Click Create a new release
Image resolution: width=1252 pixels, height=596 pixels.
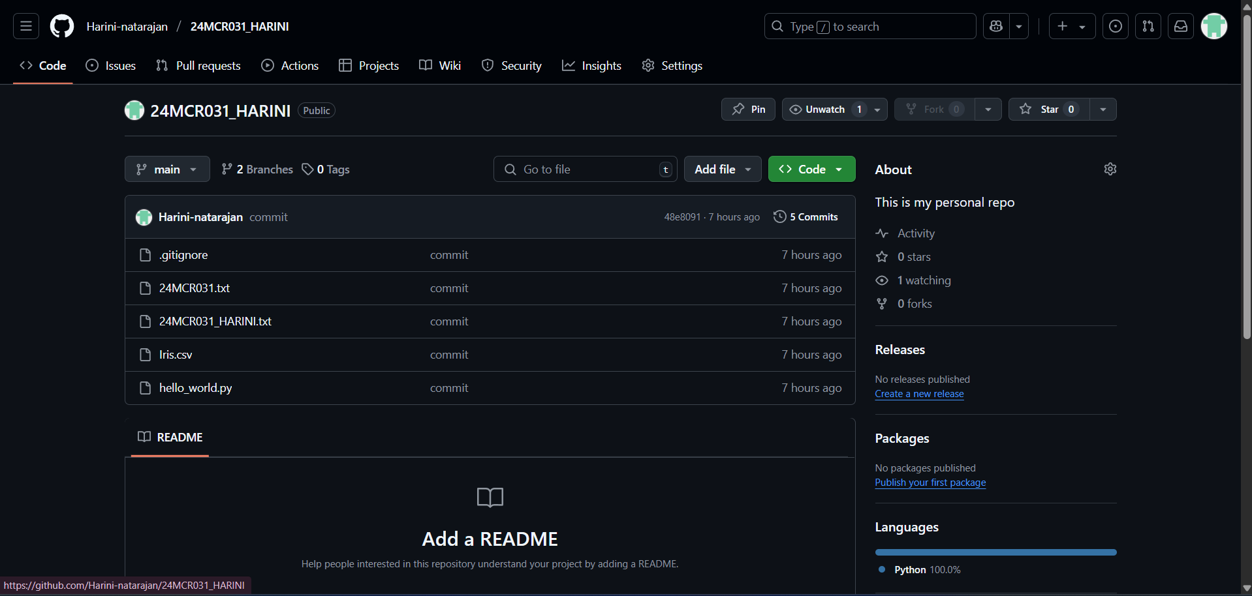(x=919, y=394)
